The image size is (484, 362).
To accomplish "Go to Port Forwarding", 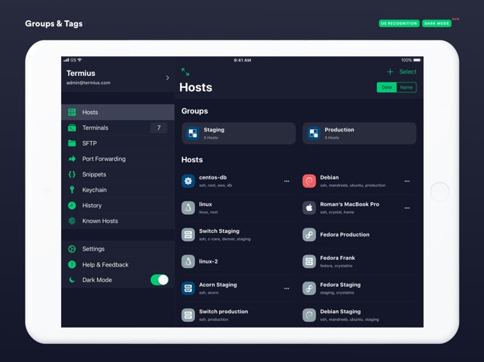I will point(117,158).
